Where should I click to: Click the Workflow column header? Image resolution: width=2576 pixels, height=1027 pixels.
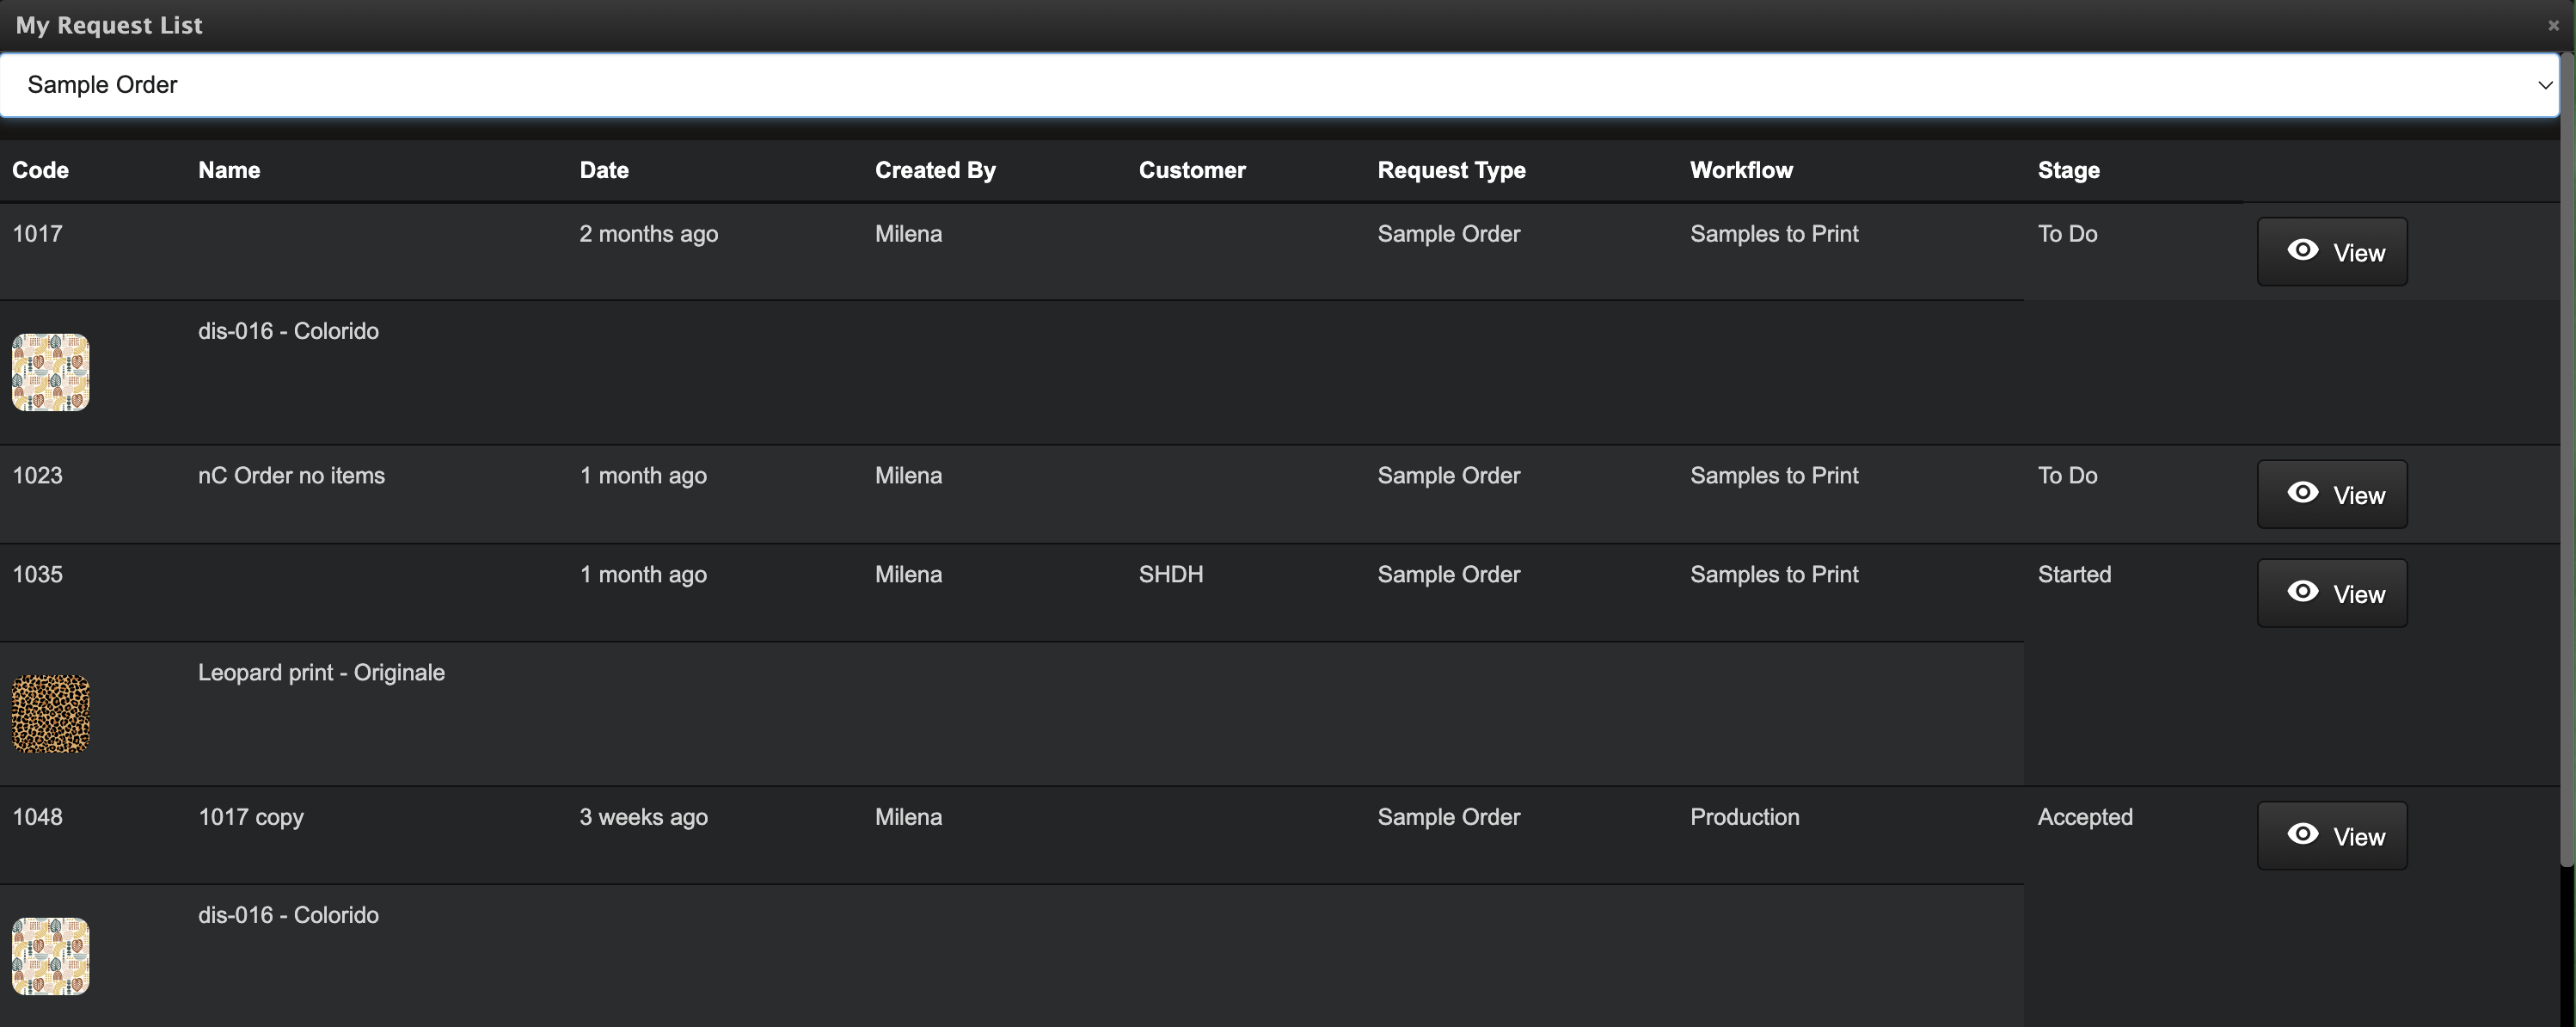coord(1741,170)
